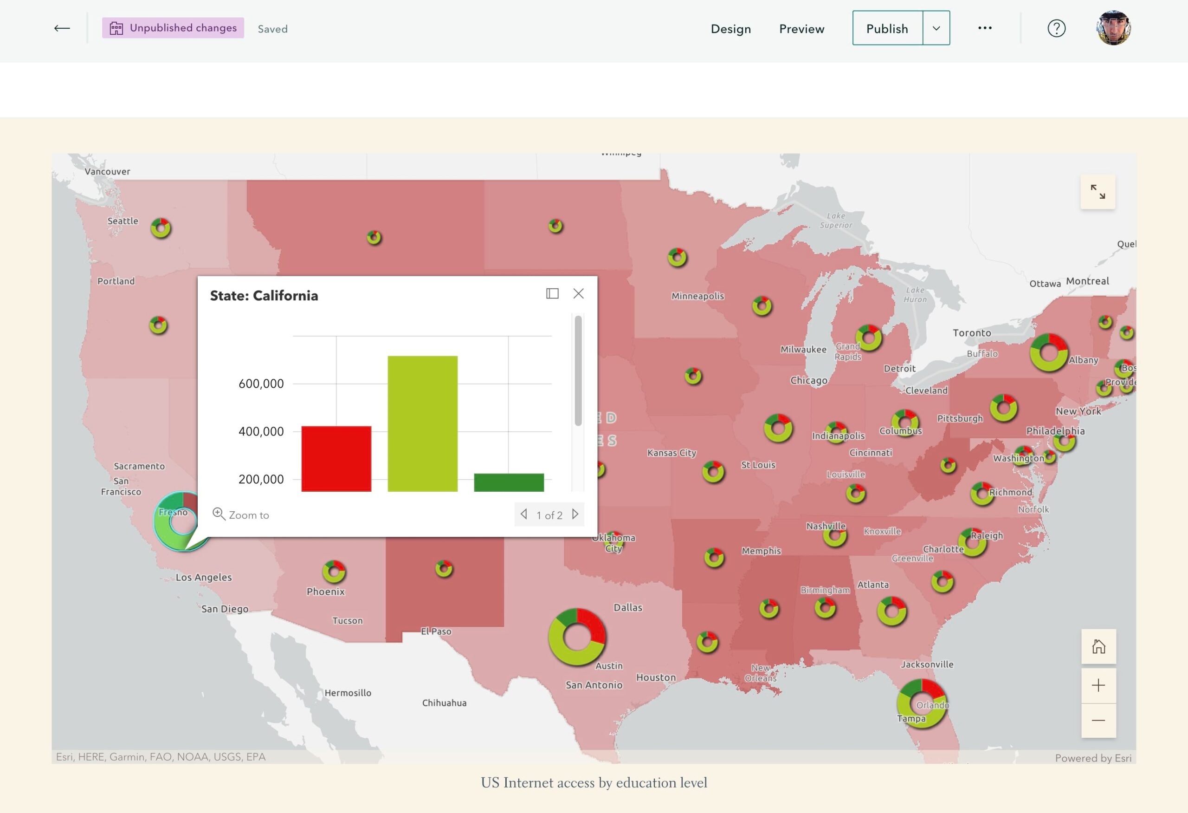Publish the story map
1188x813 pixels.
tap(887, 28)
